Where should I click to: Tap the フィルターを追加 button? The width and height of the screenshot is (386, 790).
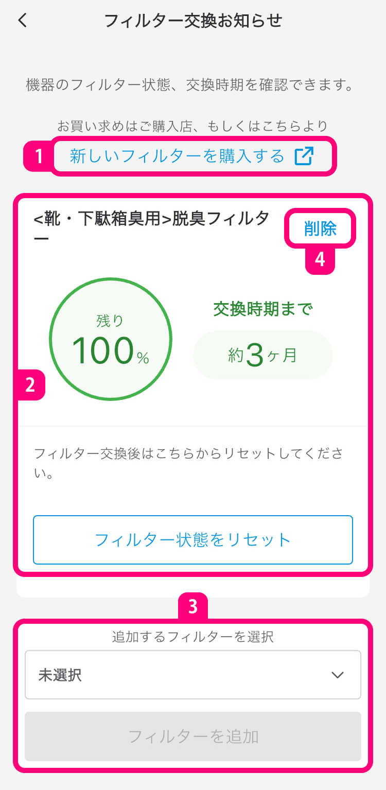tap(193, 736)
